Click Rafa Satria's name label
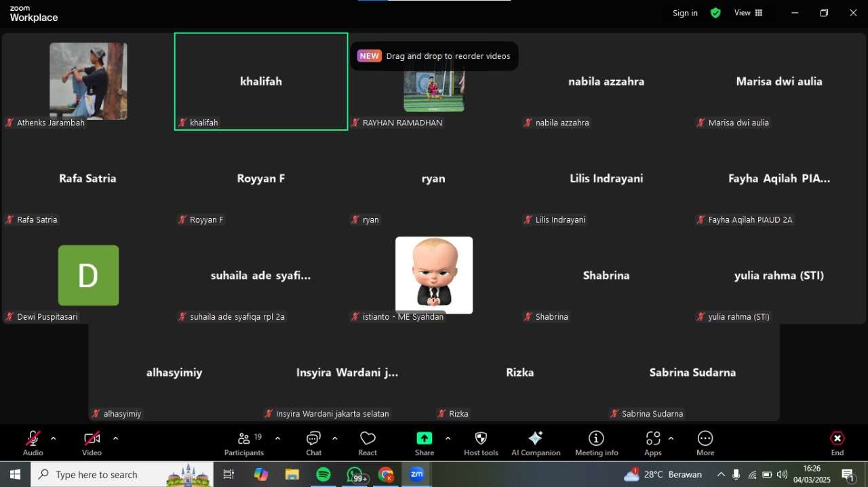The height and width of the screenshot is (487, 868). tap(37, 219)
